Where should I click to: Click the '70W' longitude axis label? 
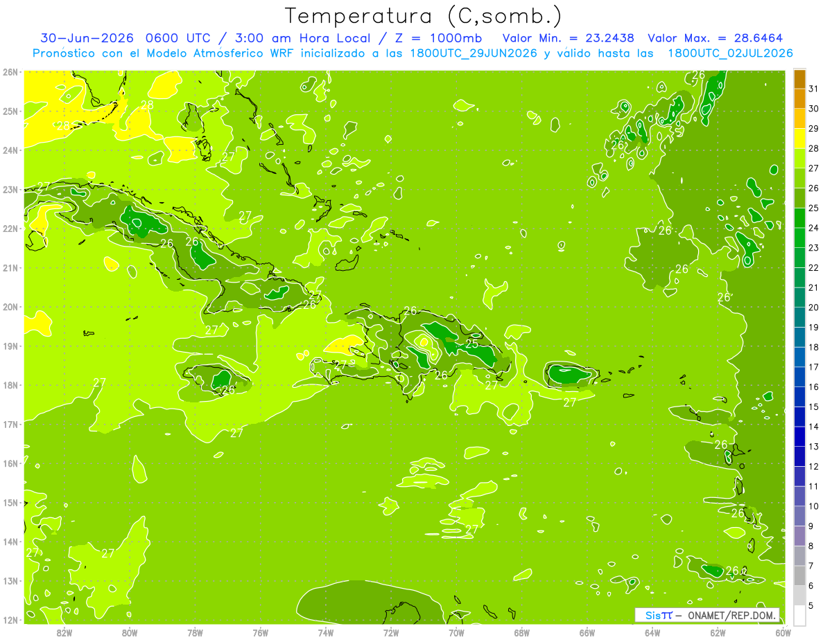coord(456,632)
